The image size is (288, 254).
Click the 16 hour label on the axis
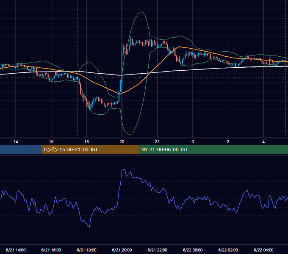tap(51, 142)
